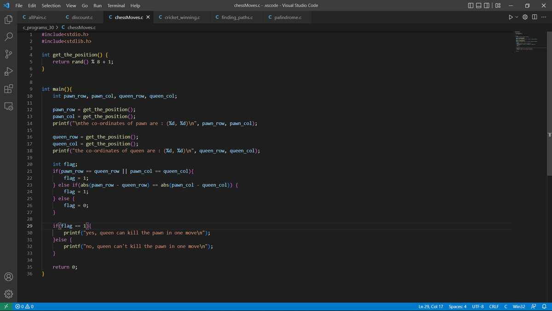
Task: Toggle the primary side bar layout button
Action: coord(471,6)
